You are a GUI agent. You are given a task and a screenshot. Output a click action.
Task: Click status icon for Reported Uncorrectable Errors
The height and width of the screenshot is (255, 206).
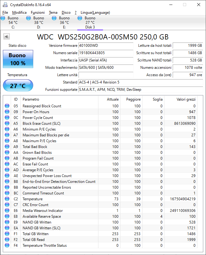point(7,187)
